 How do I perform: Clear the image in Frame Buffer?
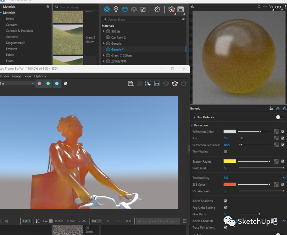point(139,84)
